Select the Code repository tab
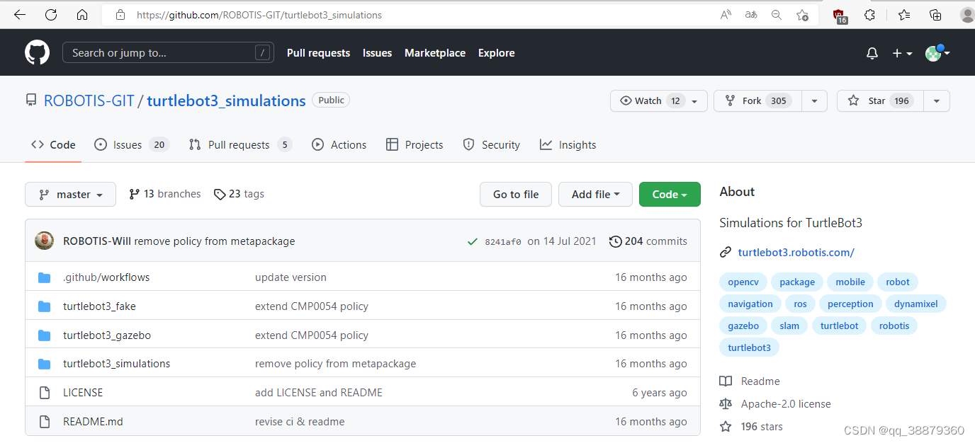The width and height of the screenshot is (975, 443). click(x=53, y=145)
